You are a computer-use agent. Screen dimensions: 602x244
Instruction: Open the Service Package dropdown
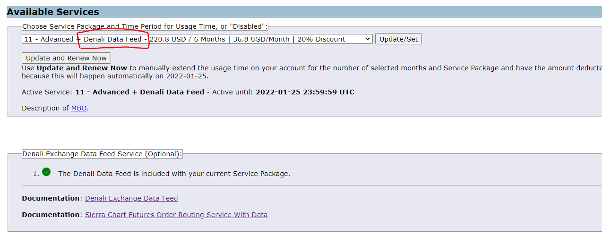[197, 39]
